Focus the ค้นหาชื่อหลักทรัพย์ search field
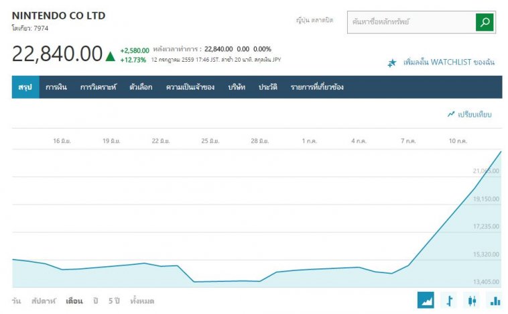The image size is (508, 314). pos(411,22)
